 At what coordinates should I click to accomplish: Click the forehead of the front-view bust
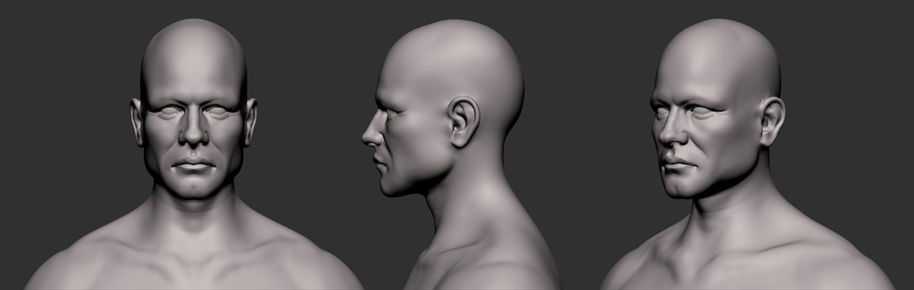point(193,72)
